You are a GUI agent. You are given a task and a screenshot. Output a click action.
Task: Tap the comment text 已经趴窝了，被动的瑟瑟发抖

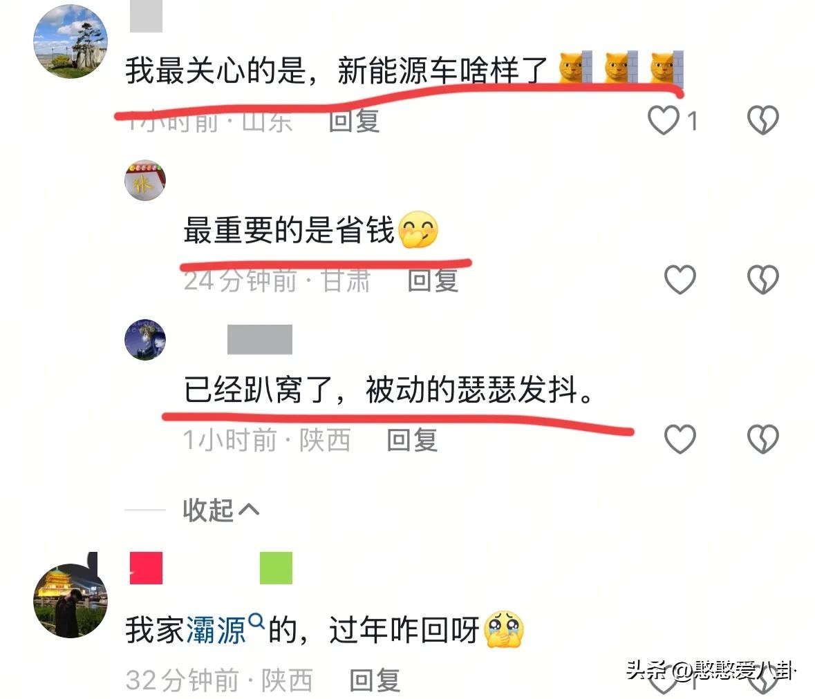pos(388,390)
